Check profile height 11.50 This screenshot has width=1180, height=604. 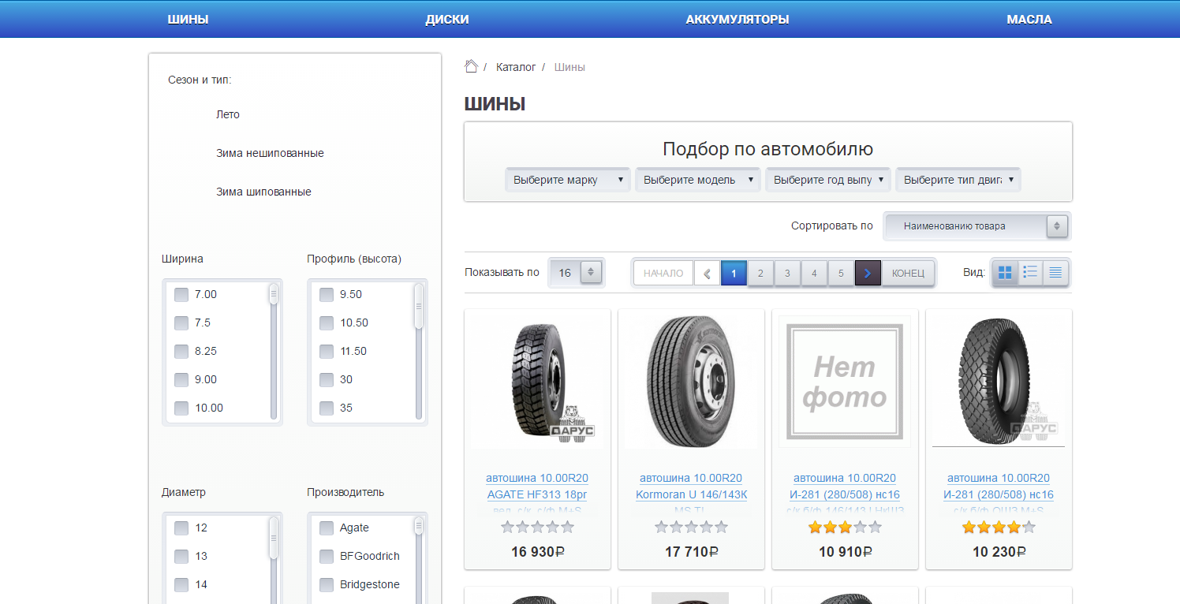pyautogui.click(x=327, y=351)
